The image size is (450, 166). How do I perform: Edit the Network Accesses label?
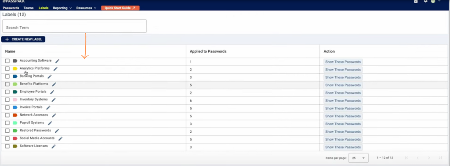pos(54,115)
